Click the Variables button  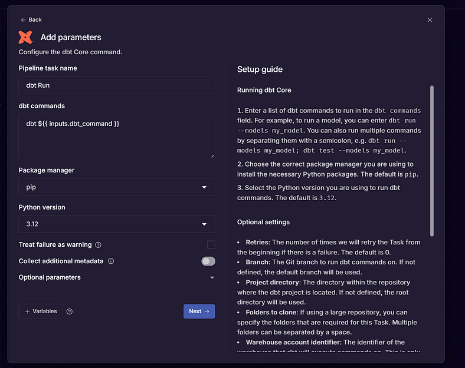[x=41, y=311]
